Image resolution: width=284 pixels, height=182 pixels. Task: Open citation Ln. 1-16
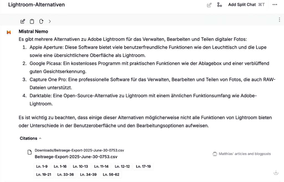click(x=60, y=166)
